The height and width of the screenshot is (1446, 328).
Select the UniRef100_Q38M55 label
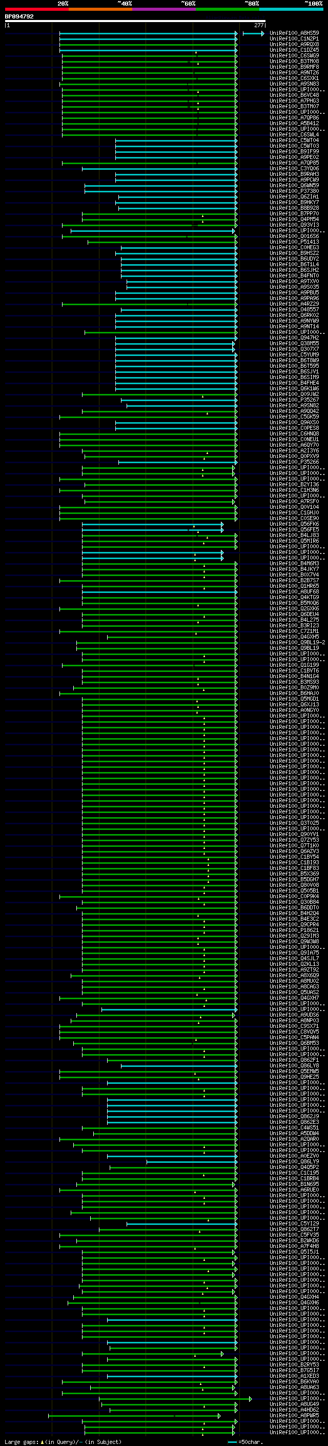(294, 344)
